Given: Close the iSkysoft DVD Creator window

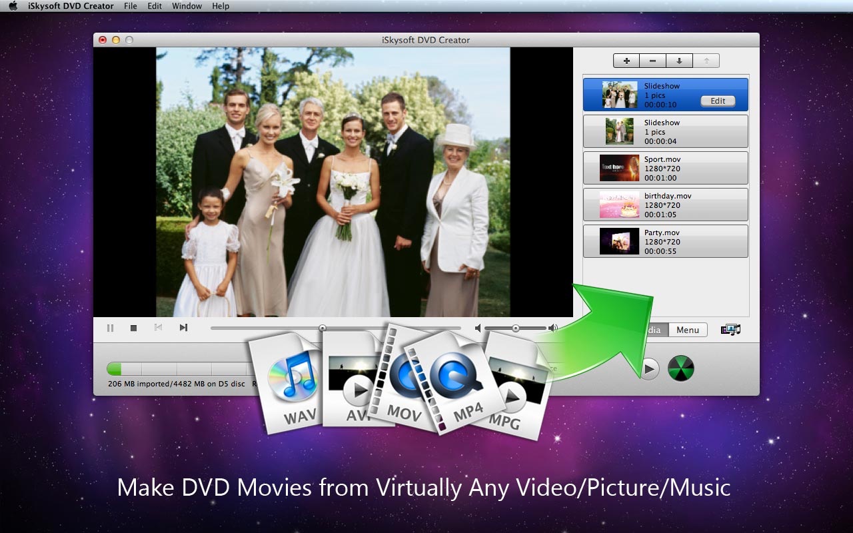Looking at the screenshot, I should 103,40.
